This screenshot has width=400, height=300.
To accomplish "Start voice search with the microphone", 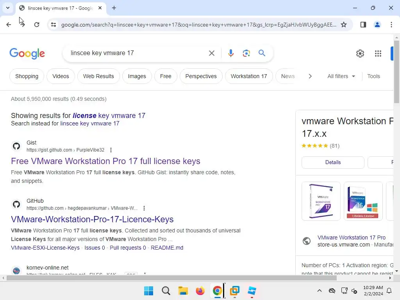I will click(x=230, y=53).
